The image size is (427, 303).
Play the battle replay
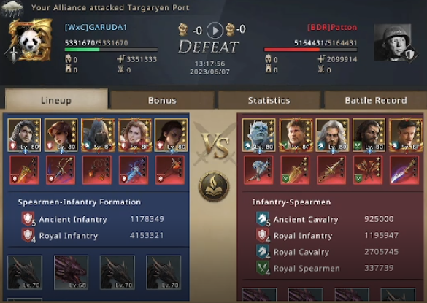tap(215, 30)
